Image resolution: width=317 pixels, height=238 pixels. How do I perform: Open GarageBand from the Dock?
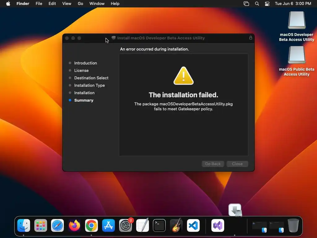point(176,225)
